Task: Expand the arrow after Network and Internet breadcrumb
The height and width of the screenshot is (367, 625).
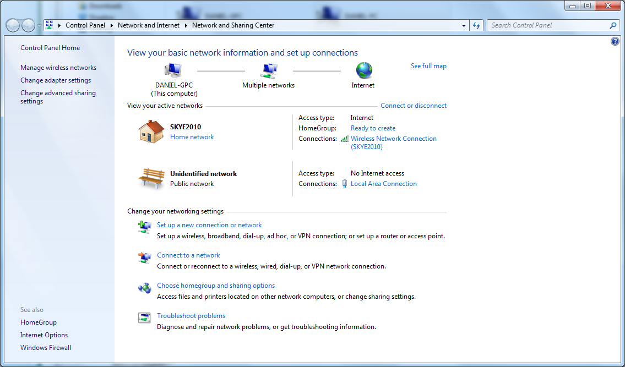Action: coord(186,25)
